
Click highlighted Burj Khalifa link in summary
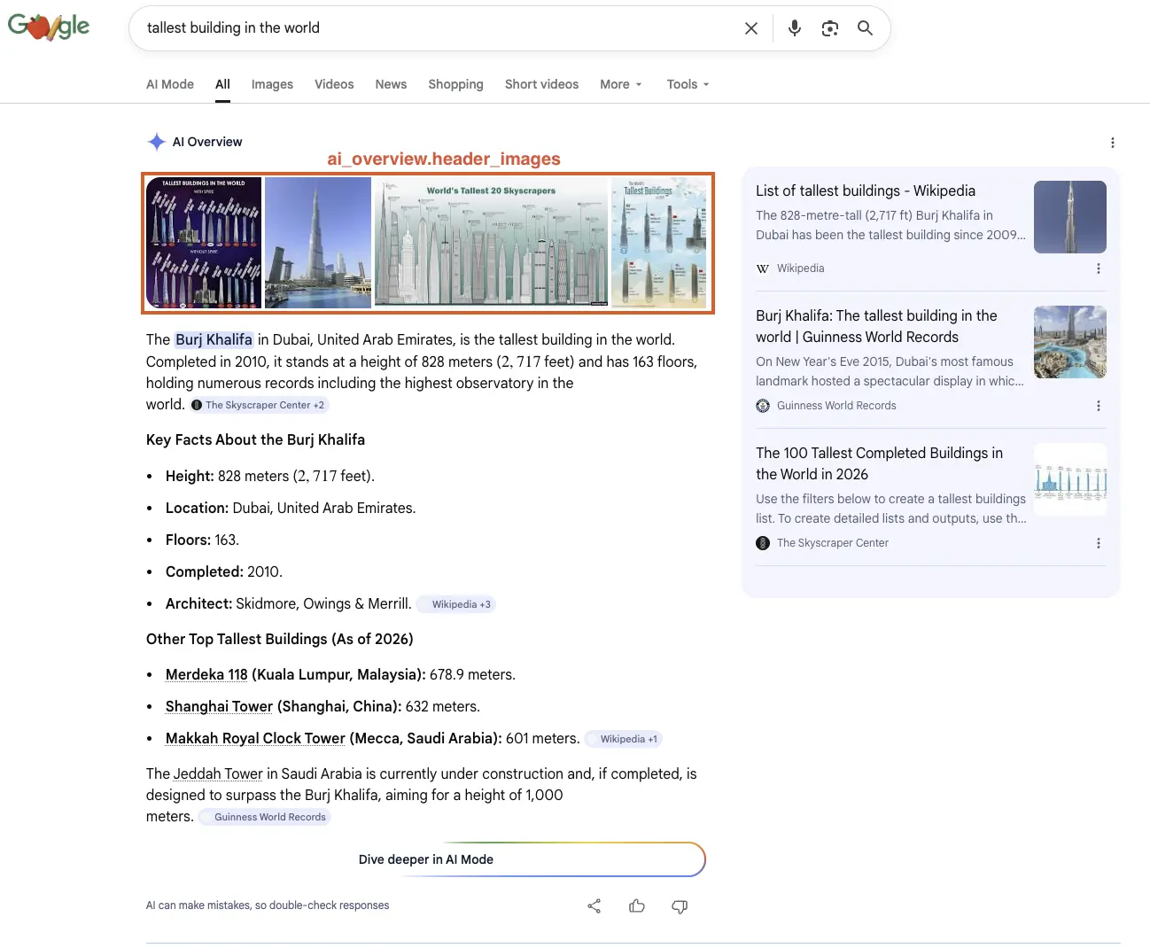[214, 339]
